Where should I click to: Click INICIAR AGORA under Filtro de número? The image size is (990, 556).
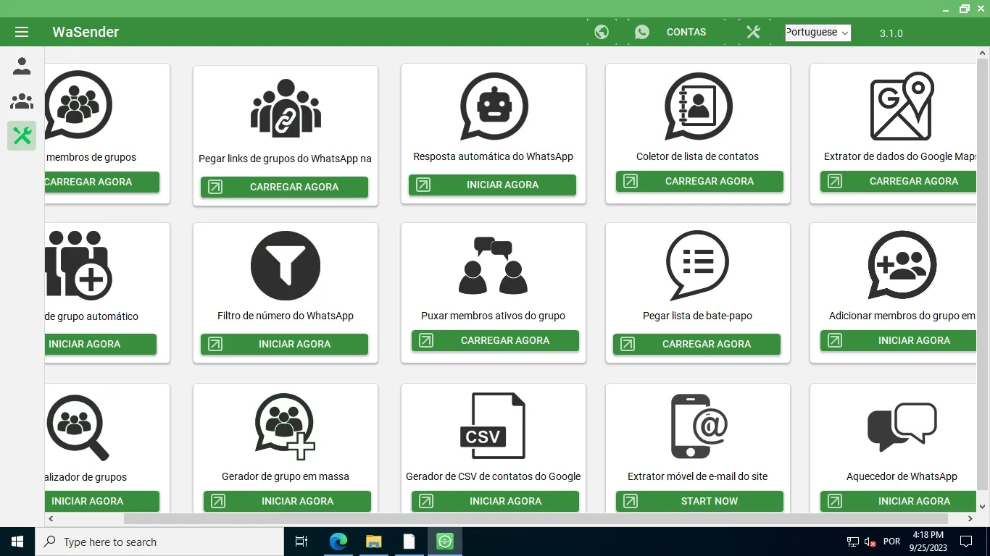(285, 344)
